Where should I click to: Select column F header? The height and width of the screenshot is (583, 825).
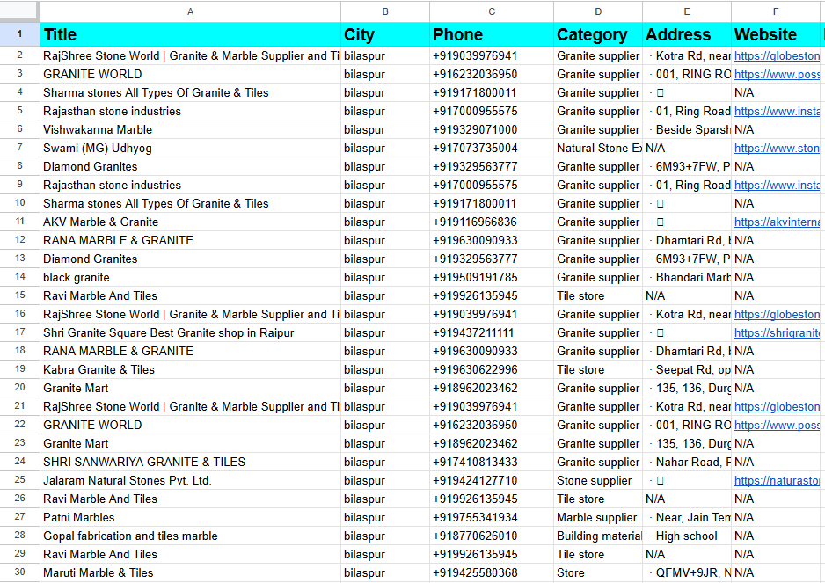pos(776,11)
